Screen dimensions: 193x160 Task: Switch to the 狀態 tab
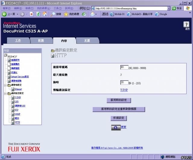(41, 40)
